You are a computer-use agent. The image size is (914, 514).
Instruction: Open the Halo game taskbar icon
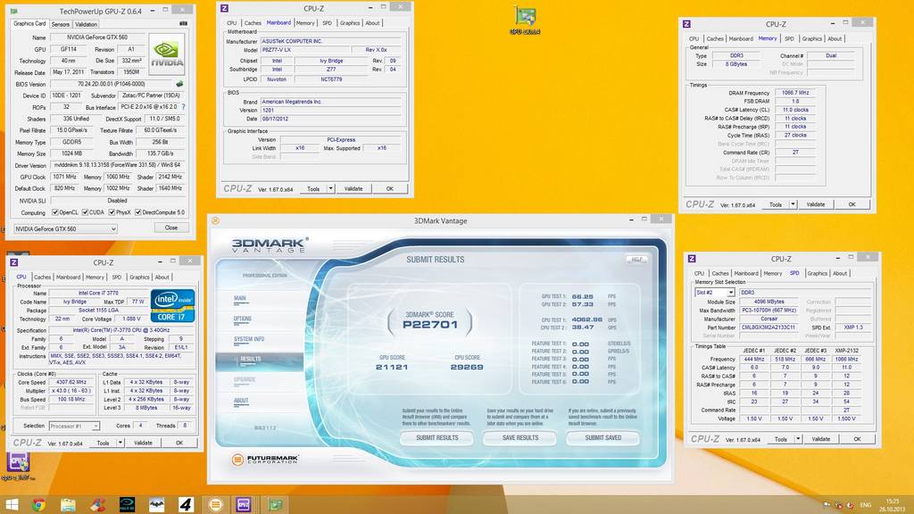127,505
